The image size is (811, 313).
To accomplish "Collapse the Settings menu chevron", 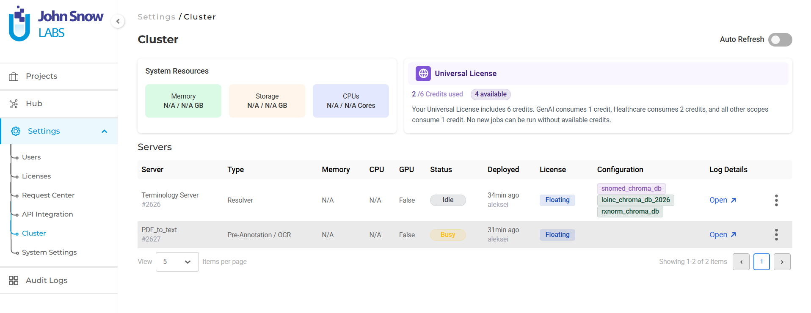I will [104, 132].
